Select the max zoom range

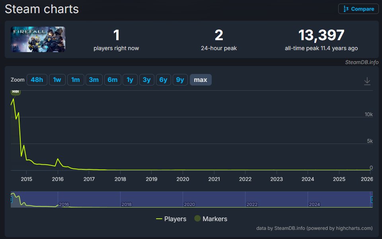(x=201, y=80)
